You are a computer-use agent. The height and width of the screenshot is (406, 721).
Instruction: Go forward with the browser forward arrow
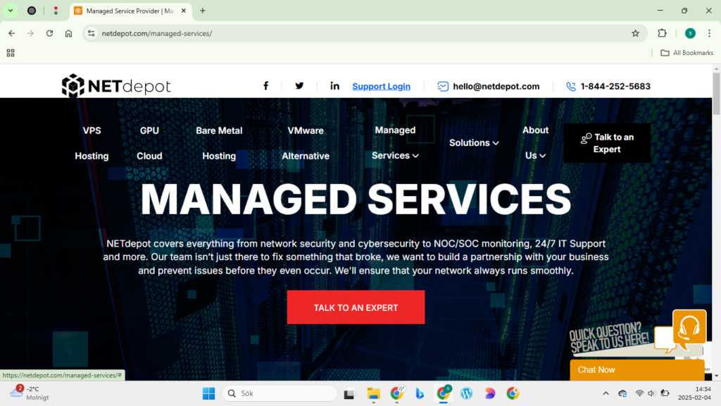(x=30, y=33)
